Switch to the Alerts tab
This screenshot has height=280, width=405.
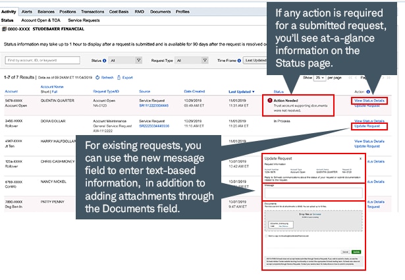pyautogui.click(x=27, y=12)
